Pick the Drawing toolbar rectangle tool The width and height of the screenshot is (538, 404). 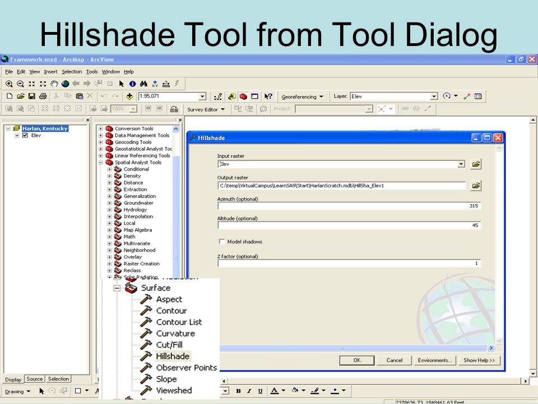[x=78, y=391]
